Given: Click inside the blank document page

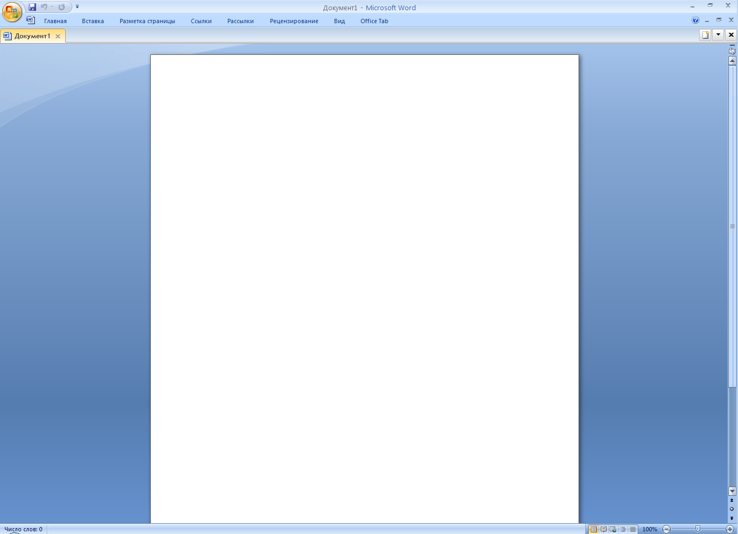Looking at the screenshot, I should 365,289.
